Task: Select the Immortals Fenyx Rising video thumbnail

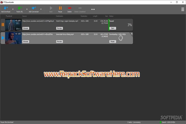Action: coord(13,38)
